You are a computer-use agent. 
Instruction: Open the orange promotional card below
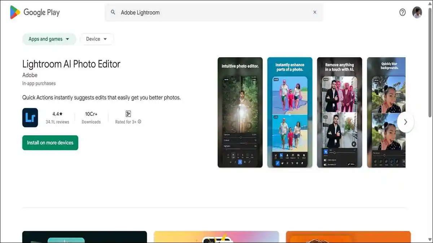pyautogui.click(x=348, y=237)
